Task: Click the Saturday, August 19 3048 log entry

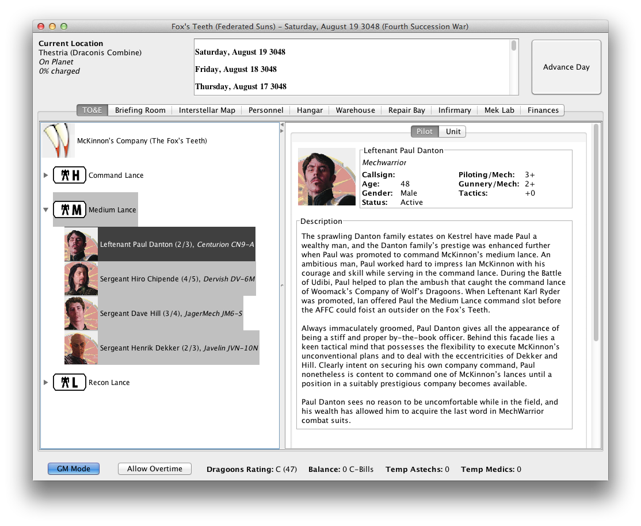Action: click(x=240, y=52)
